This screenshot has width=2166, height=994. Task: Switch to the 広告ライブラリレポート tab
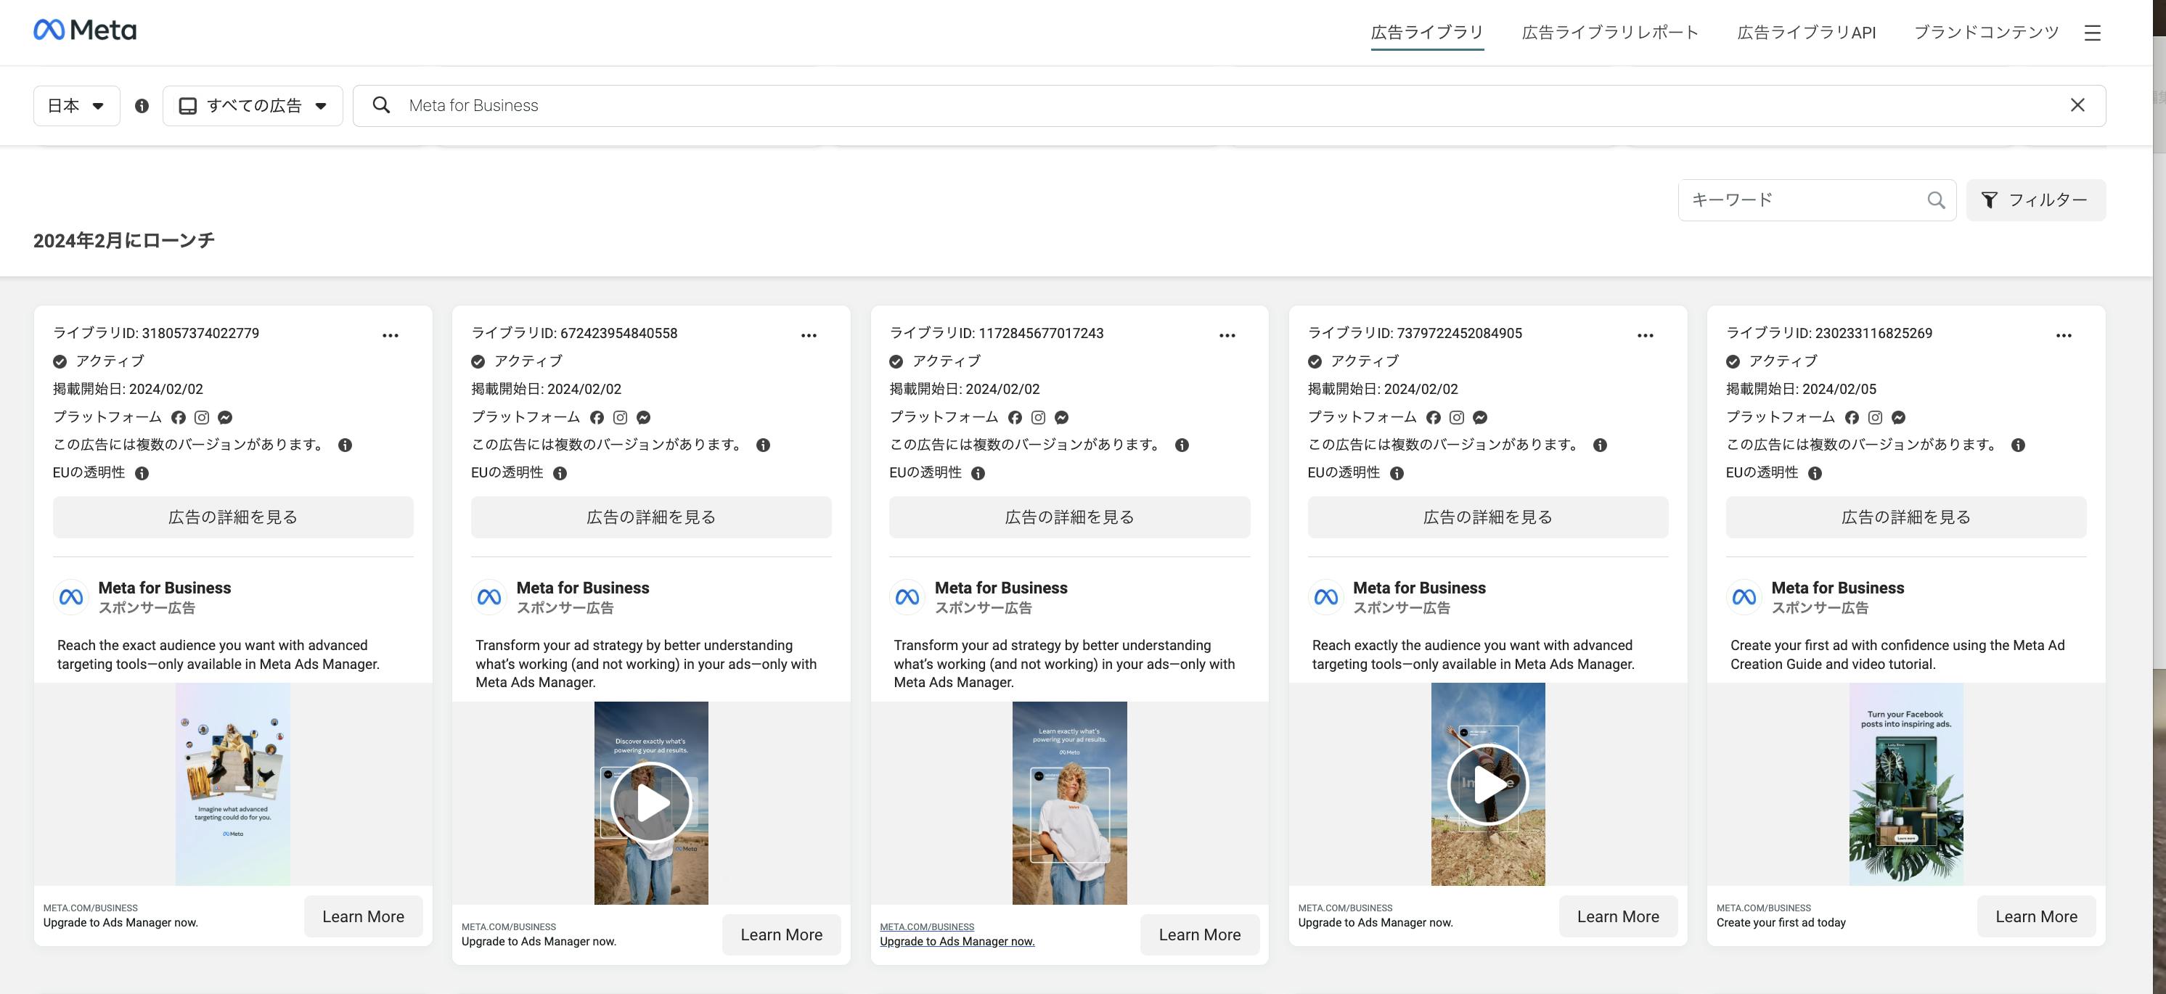pyautogui.click(x=1609, y=33)
